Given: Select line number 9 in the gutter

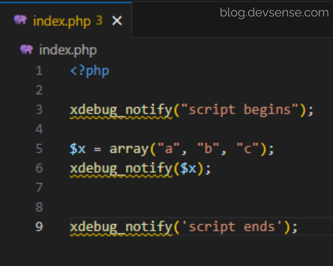Looking at the screenshot, I should 39,227.
